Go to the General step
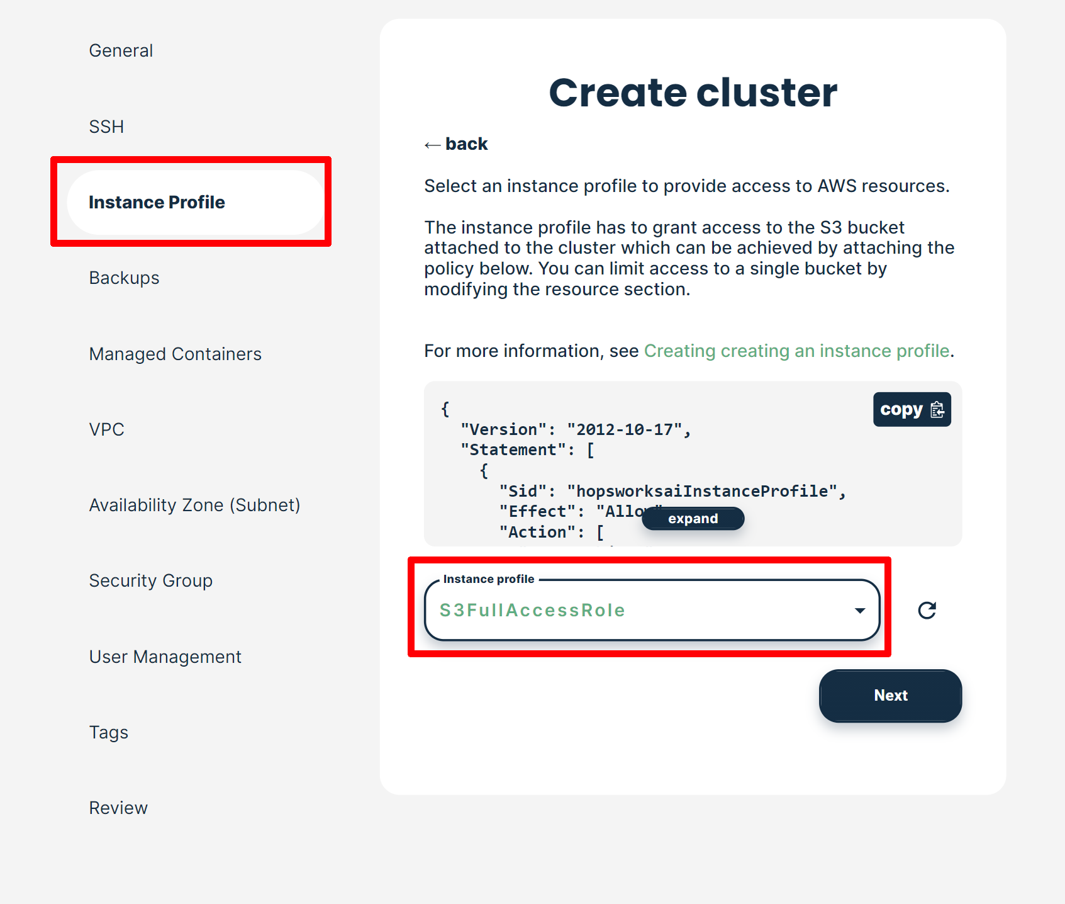The height and width of the screenshot is (904, 1065). [121, 50]
